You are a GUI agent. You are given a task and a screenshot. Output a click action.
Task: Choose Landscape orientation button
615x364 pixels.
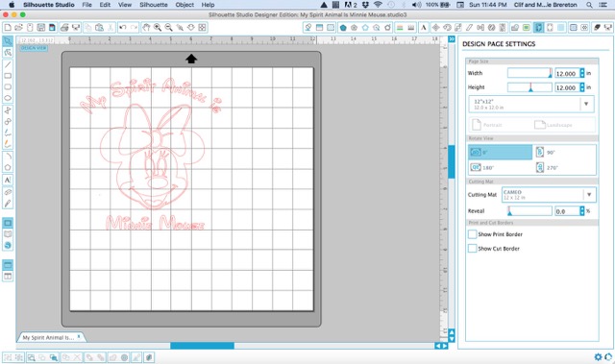tap(553, 125)
